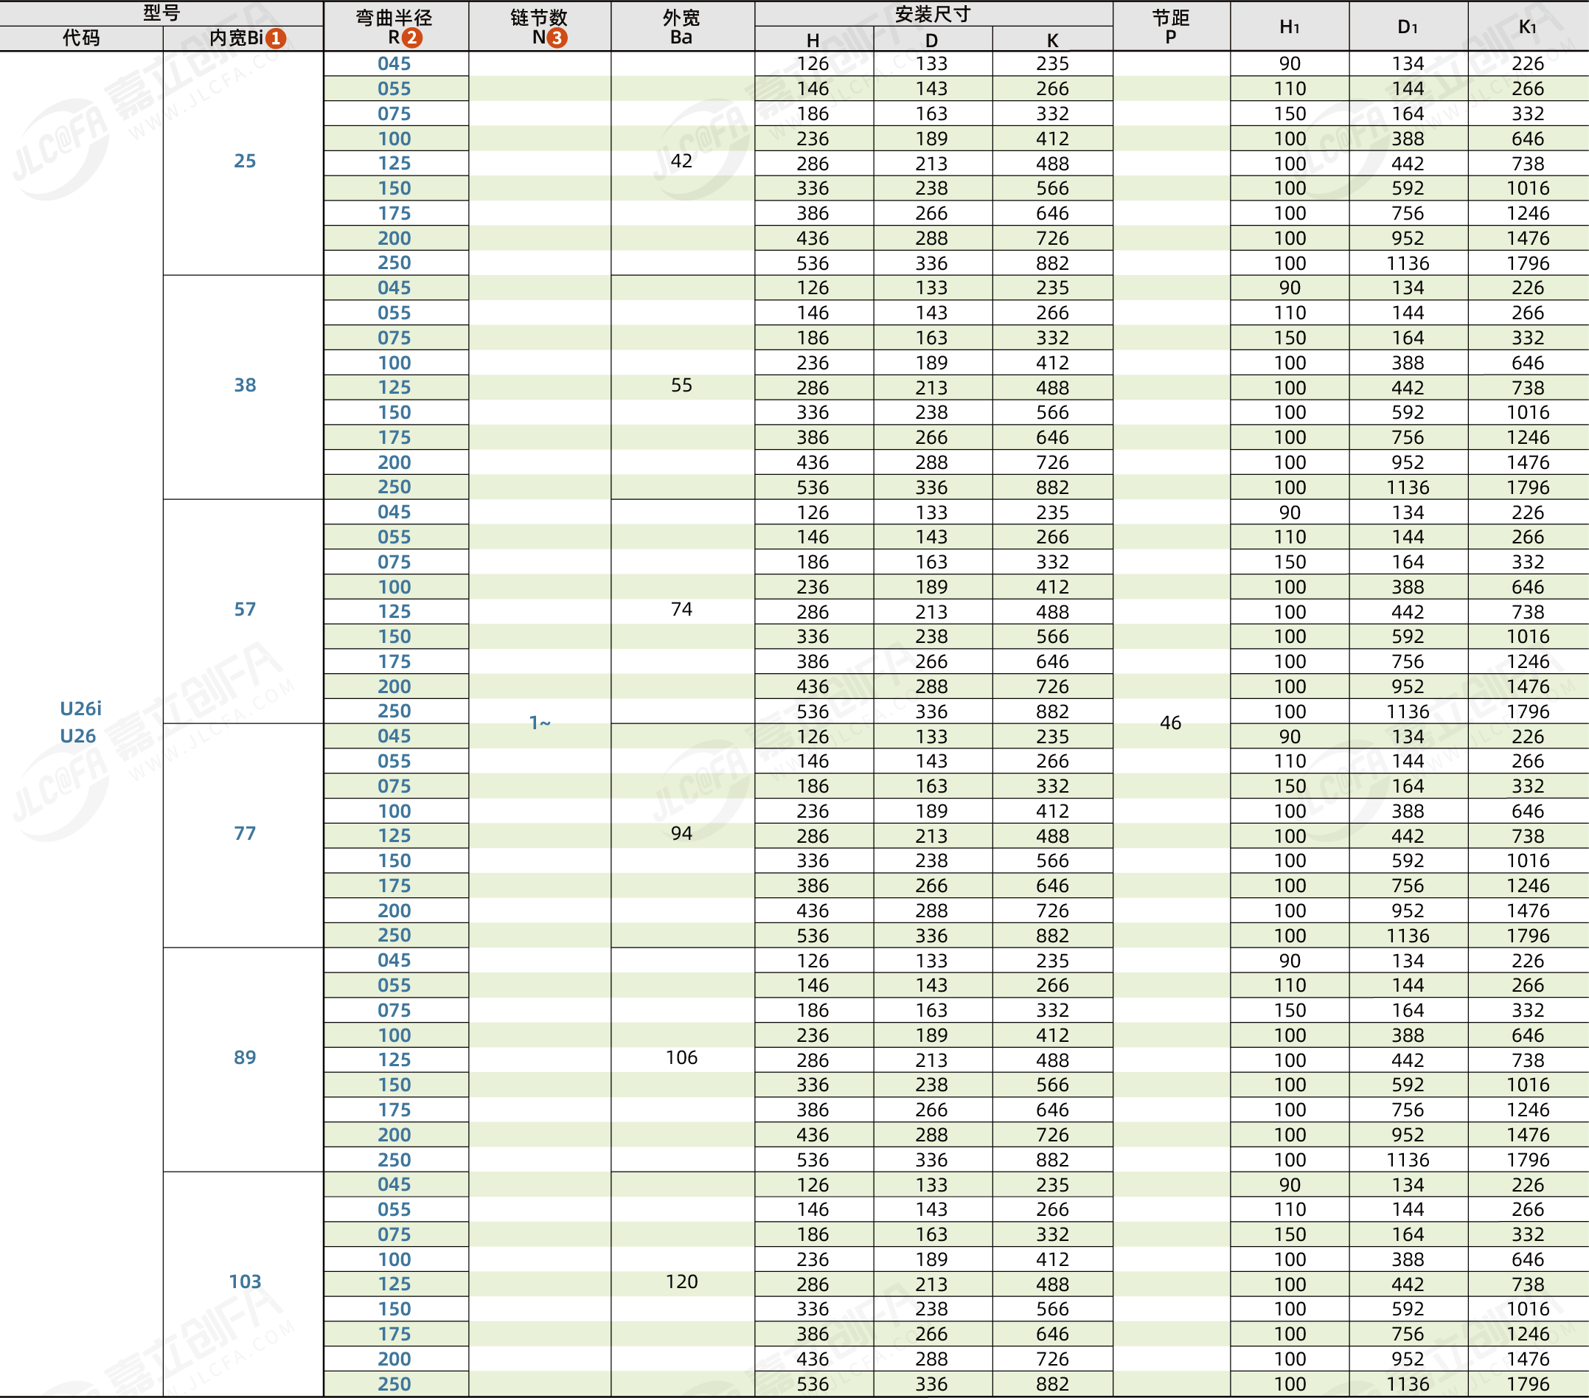Click the orange circled number 1 badge

pos(275,38)
